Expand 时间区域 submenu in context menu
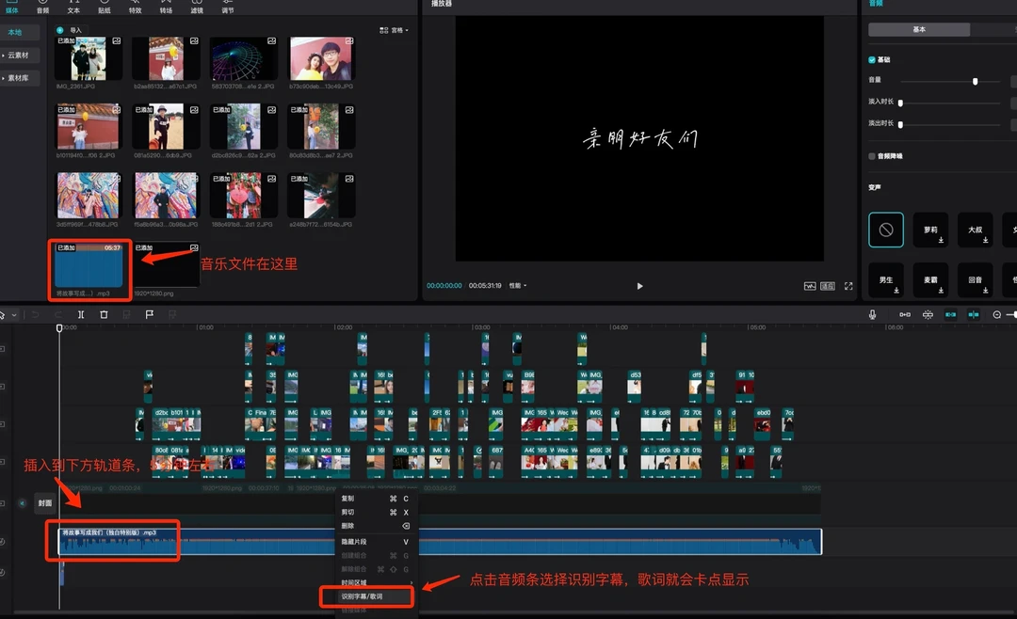The height and width of the screenshot is (619, 1017). (376, 582)
